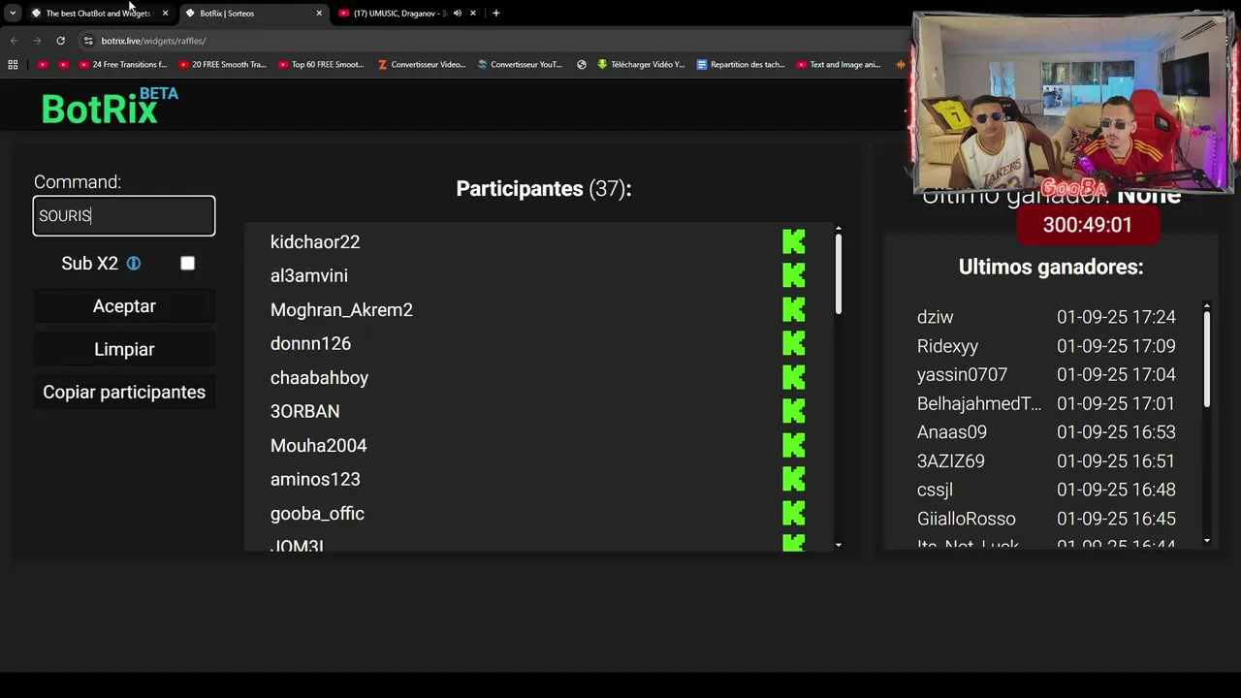Click the Kick icon beside gooba_offic
Viewport: 1241px width, 698px height.
(794, 514)
